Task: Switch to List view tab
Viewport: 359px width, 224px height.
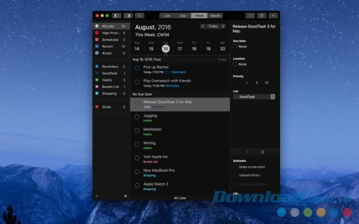Action: (x=167, y=16)
